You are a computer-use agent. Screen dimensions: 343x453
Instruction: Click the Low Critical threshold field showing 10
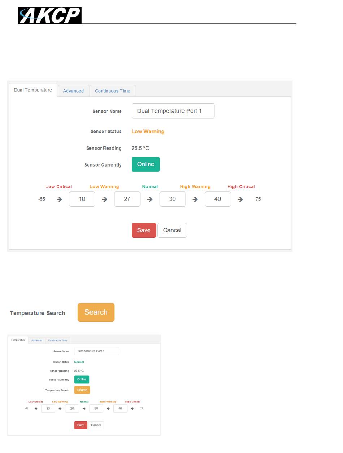(x=82, y=199)
